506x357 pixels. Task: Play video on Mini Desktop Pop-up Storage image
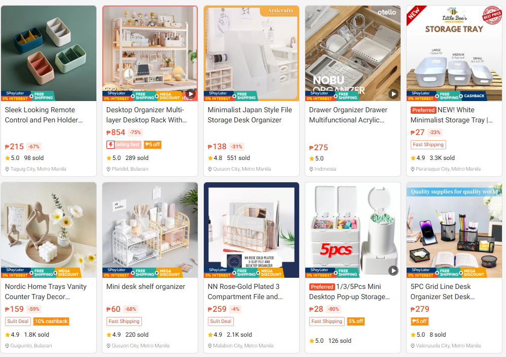tap(393, 270)
